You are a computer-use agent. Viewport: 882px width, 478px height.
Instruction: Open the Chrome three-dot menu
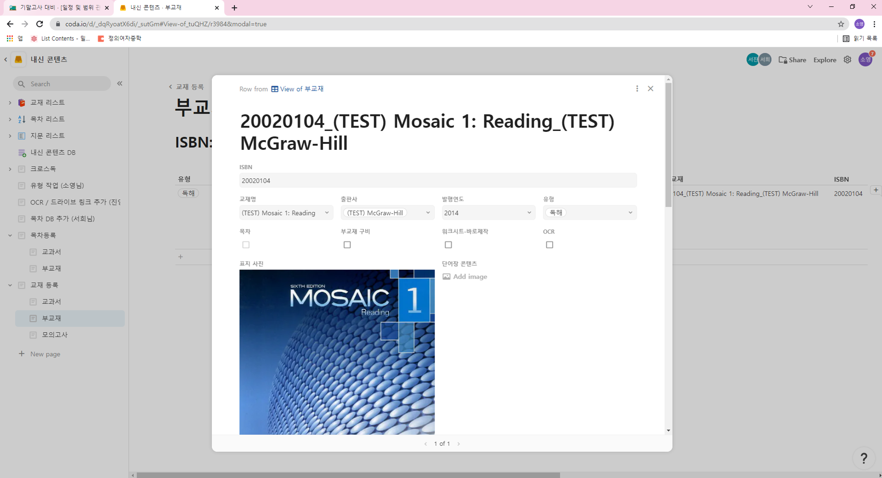(x=874, y=24)
